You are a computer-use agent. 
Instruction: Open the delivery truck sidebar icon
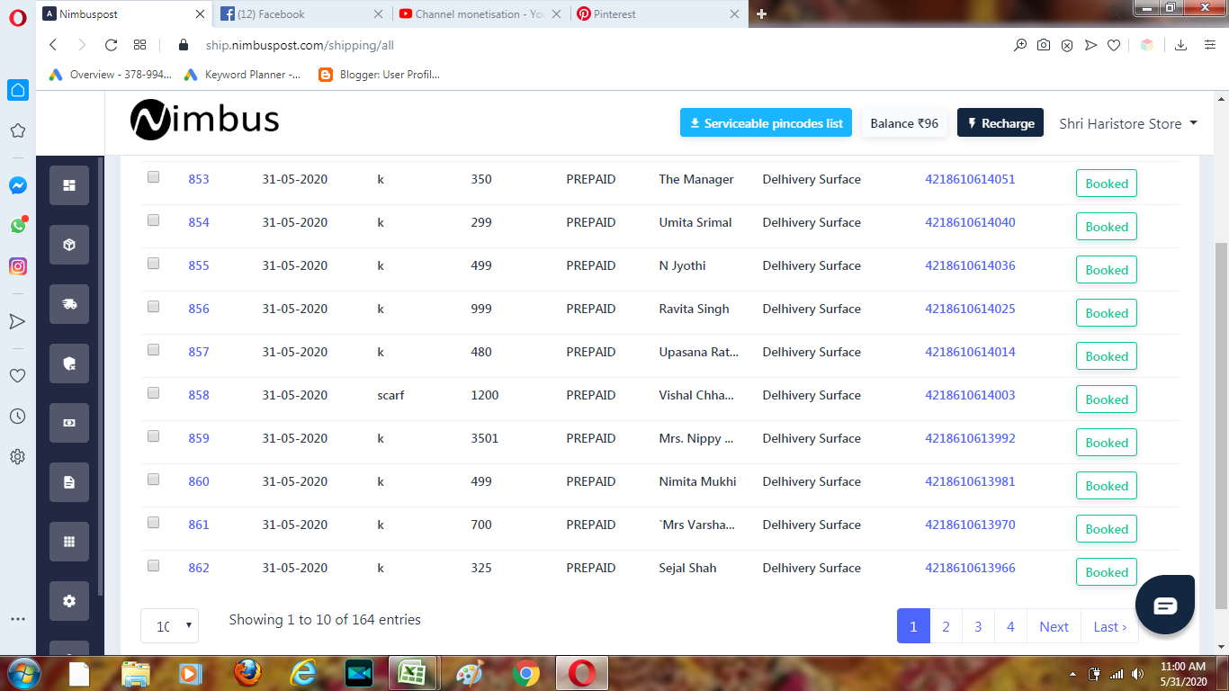coord(69,304)
